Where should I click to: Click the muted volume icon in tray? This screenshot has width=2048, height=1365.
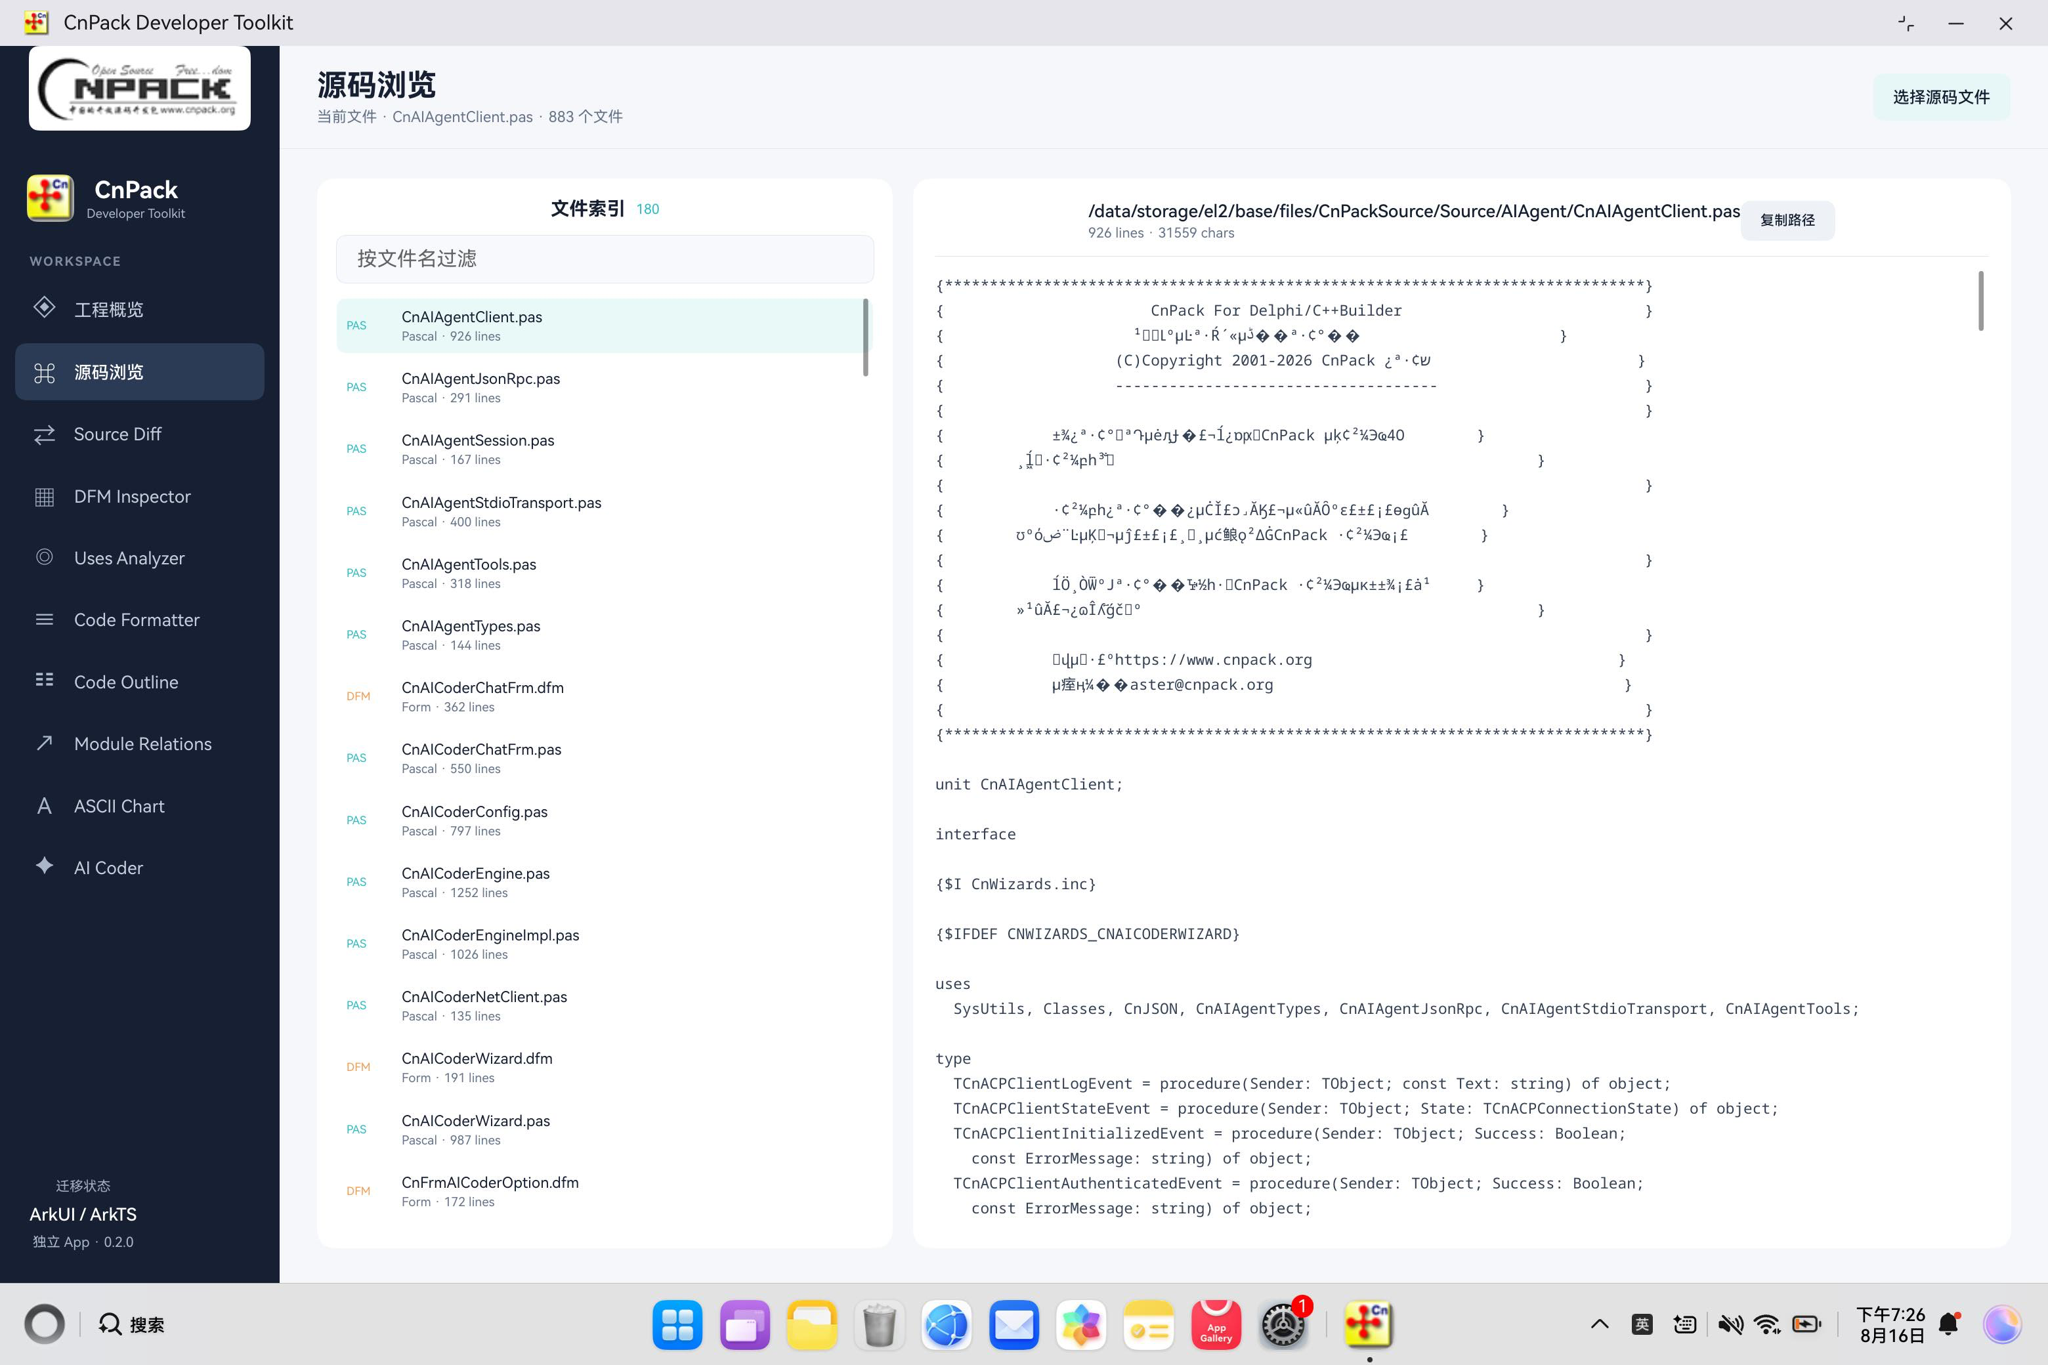click(1730, 1324)
